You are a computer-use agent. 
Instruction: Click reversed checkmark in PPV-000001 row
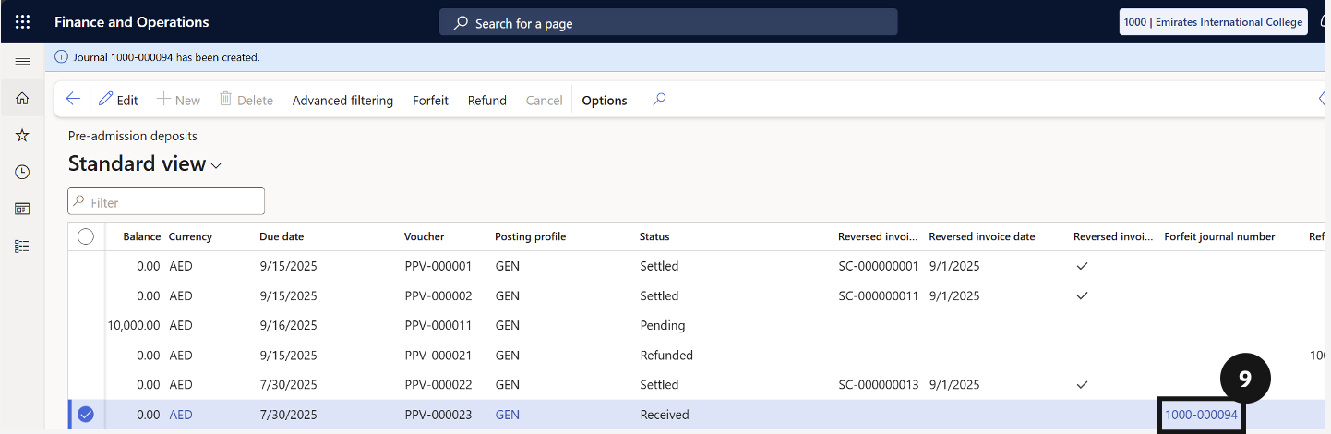[1083, 266]
